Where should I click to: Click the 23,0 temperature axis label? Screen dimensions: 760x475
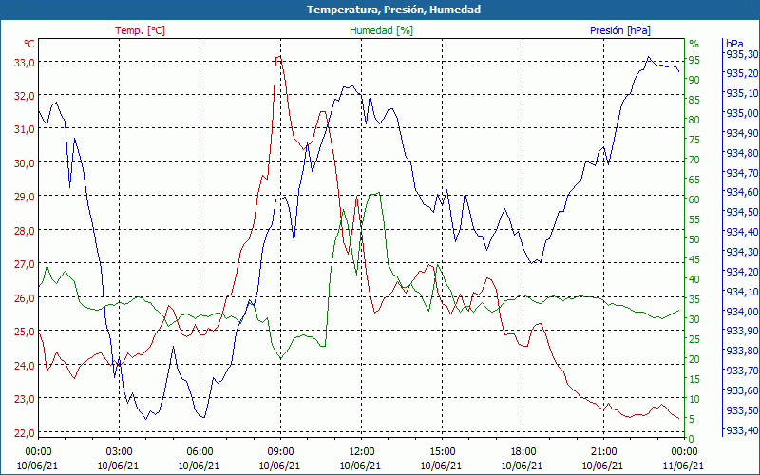point(24,399)
